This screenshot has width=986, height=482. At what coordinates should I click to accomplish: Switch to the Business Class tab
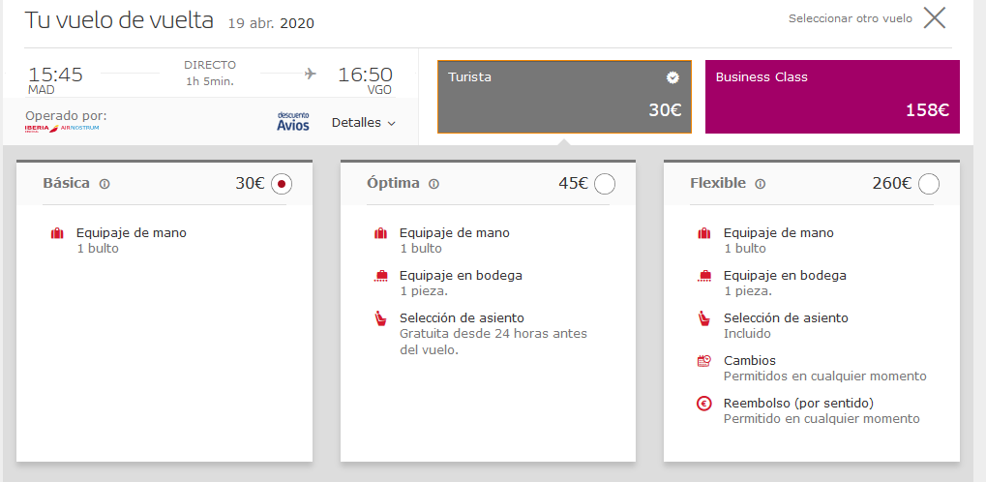pos(832,96)
